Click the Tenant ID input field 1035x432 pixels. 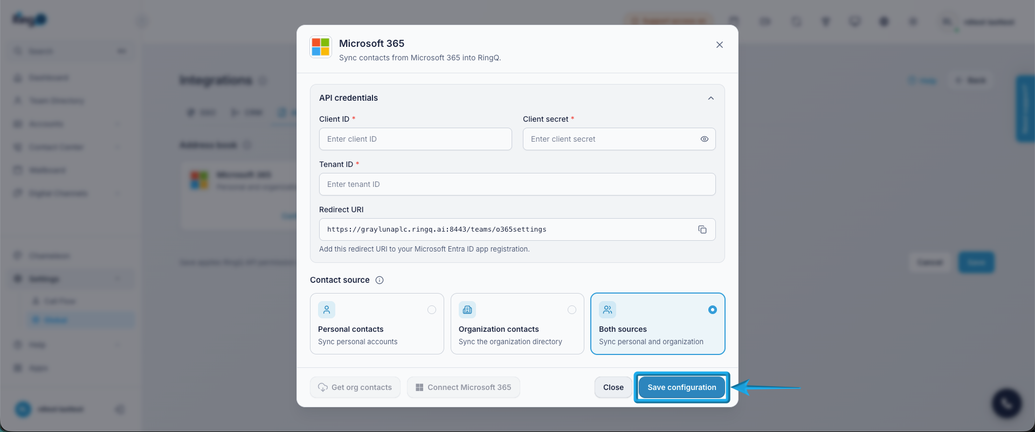pyautogui.click(x=517, y=184)
